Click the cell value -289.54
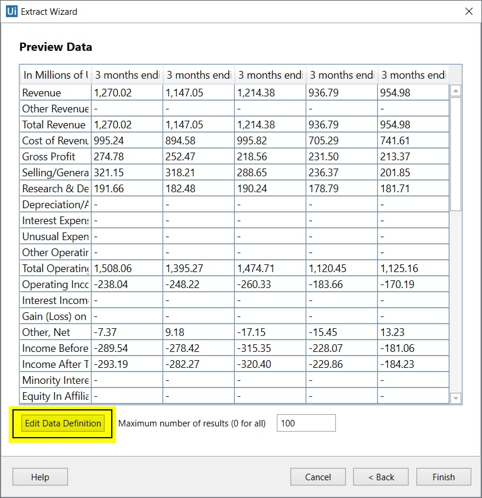 point(127,348)
